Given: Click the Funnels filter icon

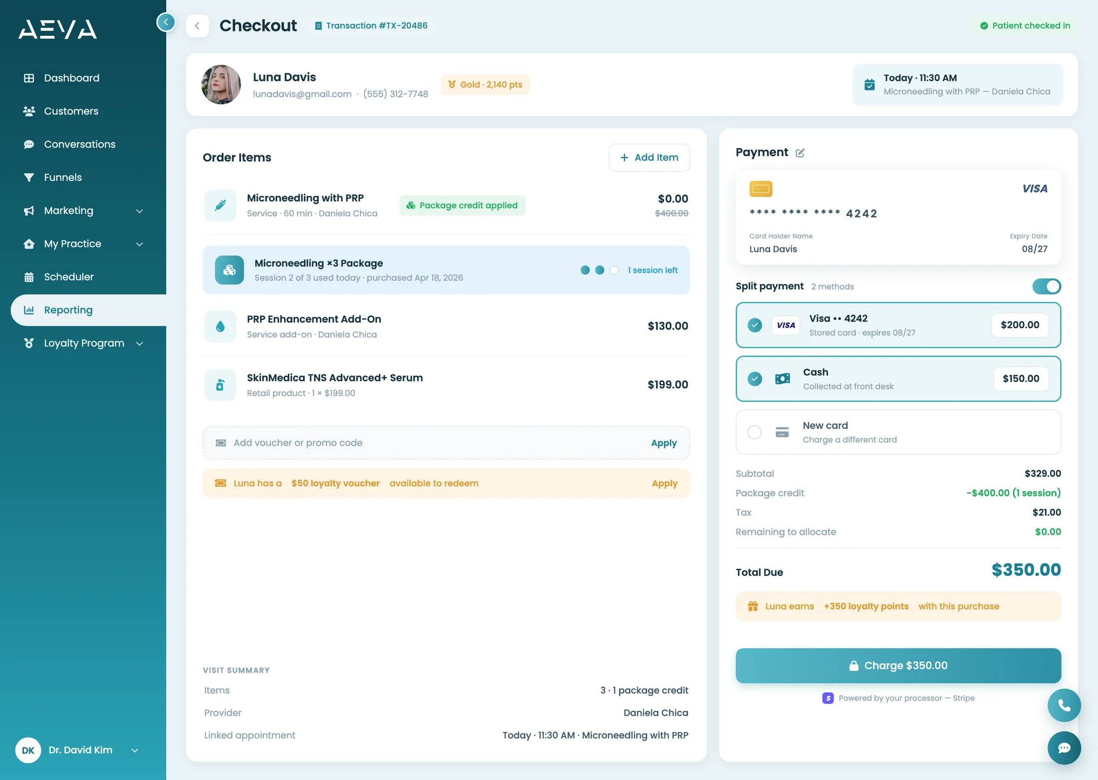Looking at the screenshot, I should click(29, 178).
